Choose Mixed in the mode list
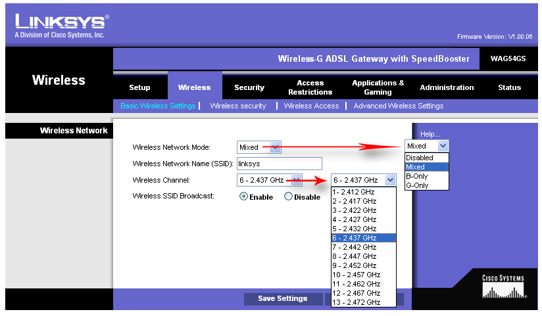 pos(426,167)
